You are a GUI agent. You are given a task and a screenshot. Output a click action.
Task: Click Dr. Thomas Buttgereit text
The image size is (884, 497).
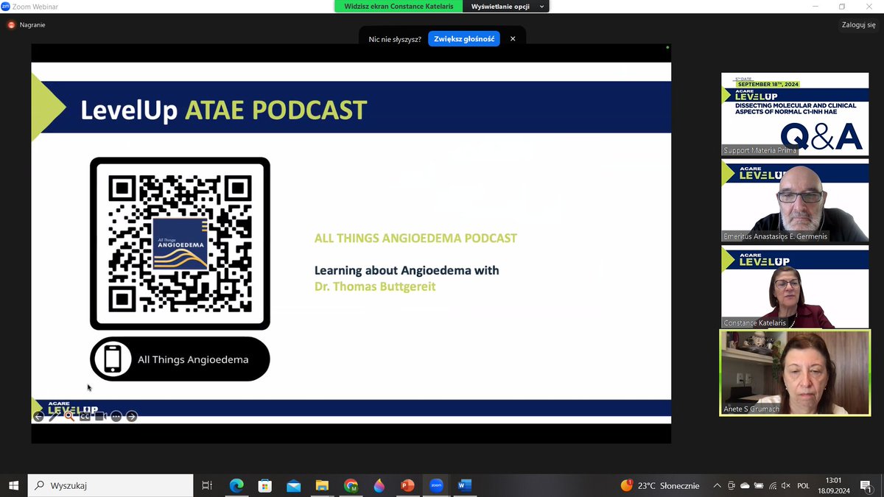[x=375, y=286]
